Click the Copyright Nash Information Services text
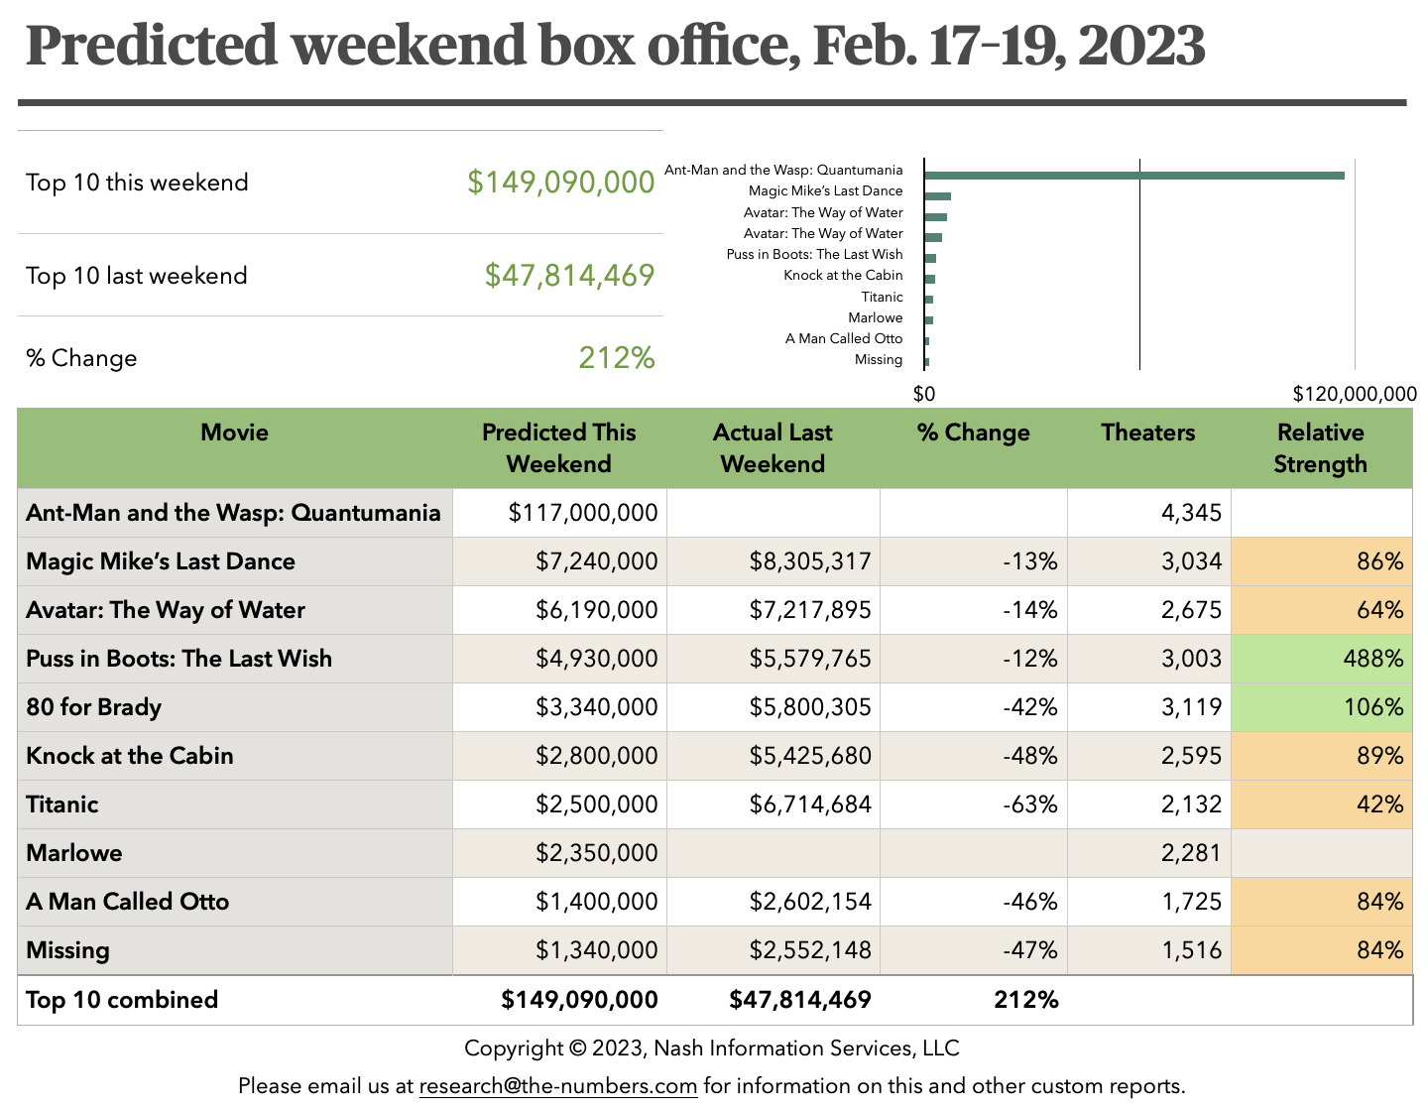Screen dimensions: 1428x1111 coord(711,1049)
